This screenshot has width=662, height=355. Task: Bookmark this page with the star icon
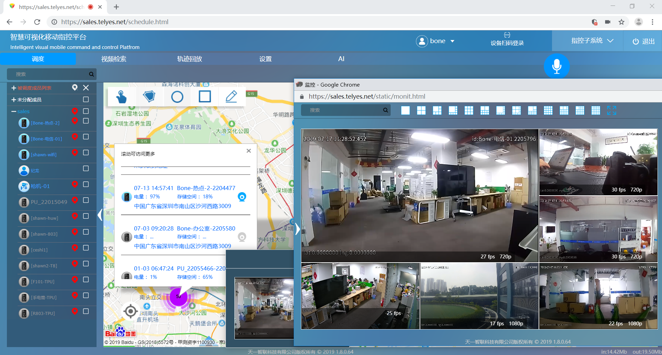[621, 22]
